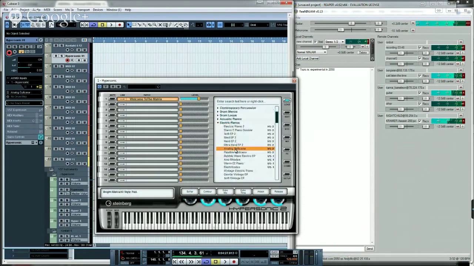Open the Scores menu
474x266 pixels.
pyautogui.click(x=58, y=10)
